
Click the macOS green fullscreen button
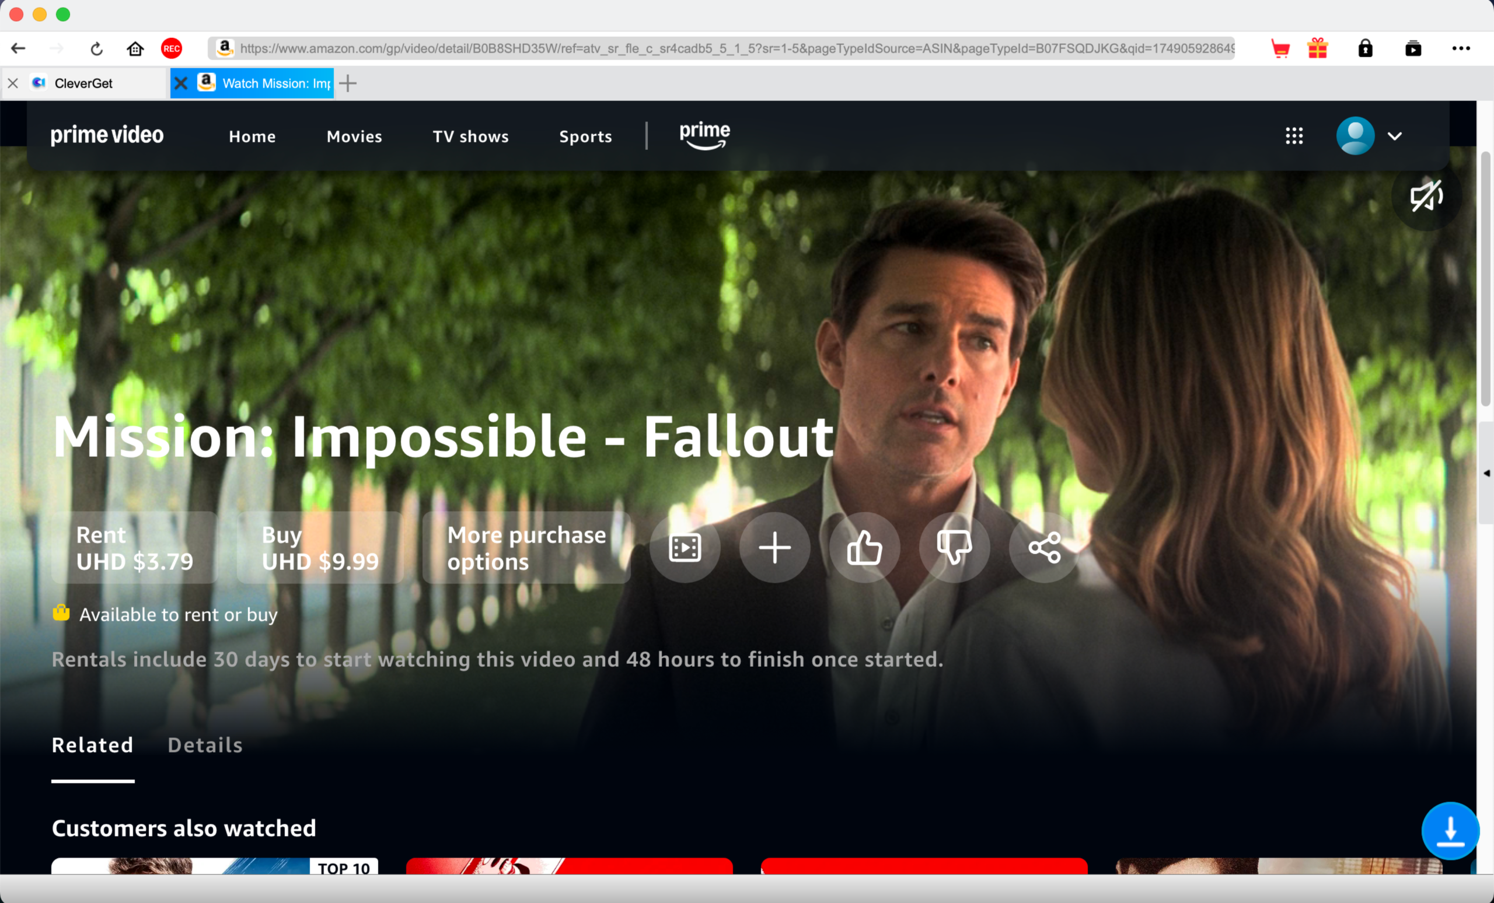pyautogui.click(x=63, y=15)
